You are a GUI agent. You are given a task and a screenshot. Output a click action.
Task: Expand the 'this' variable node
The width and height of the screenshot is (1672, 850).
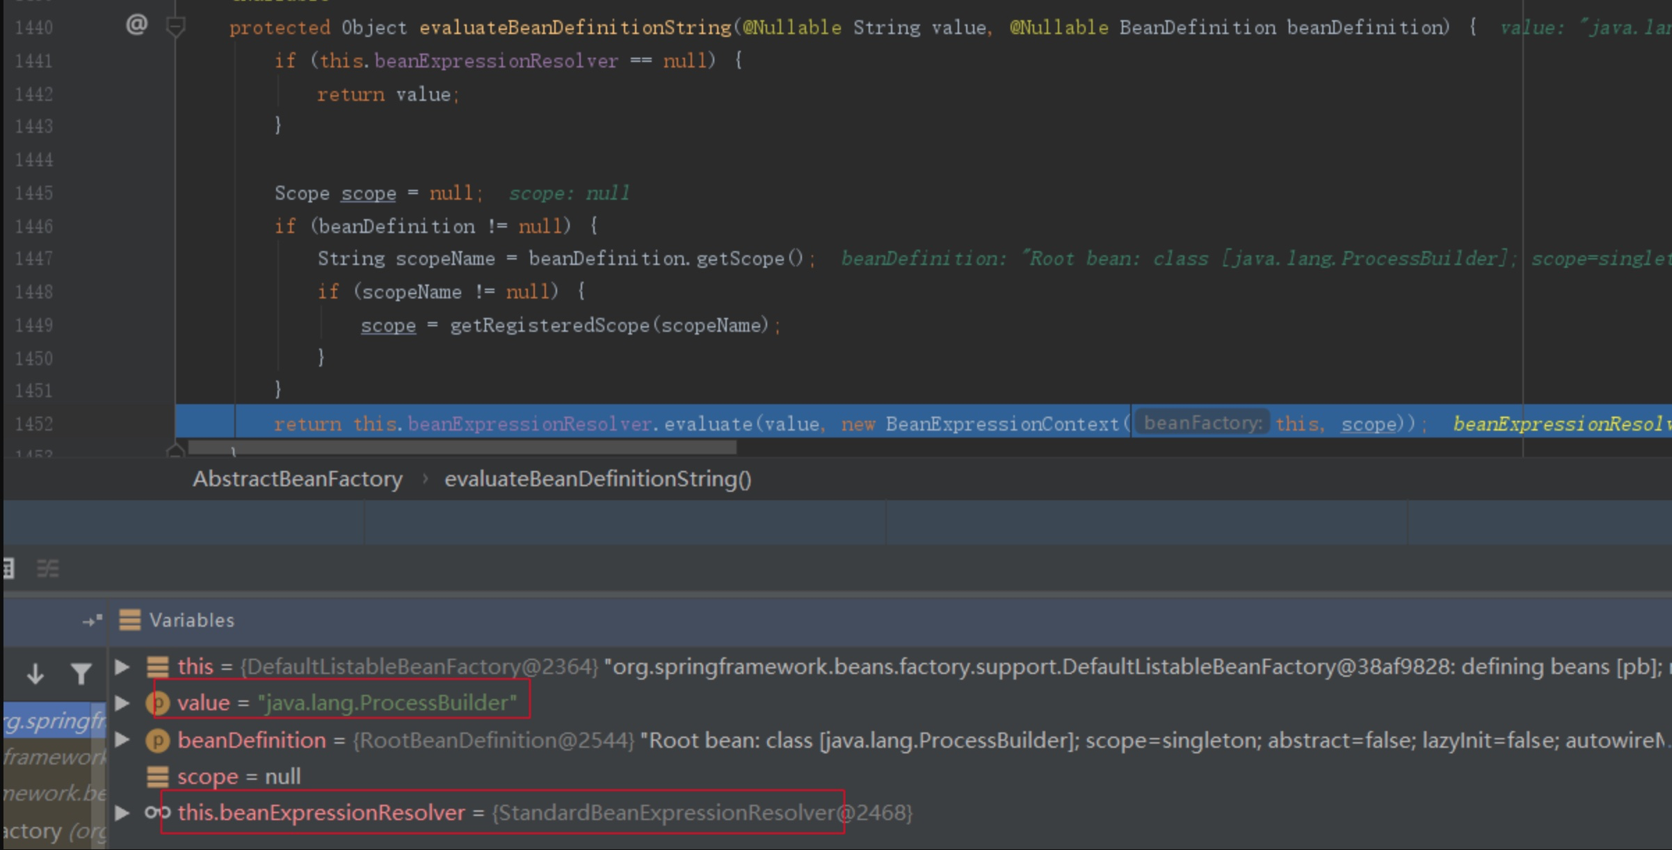click(x=122, y=666)
